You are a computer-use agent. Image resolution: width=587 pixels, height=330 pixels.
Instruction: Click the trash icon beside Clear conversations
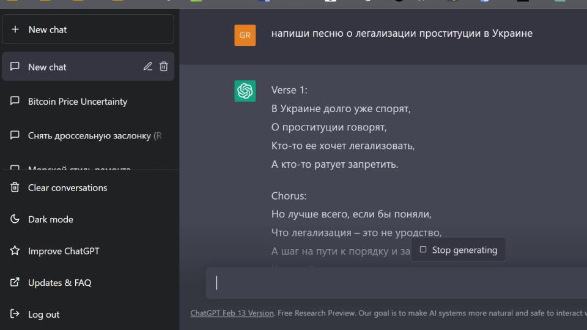tap(15, 188)
